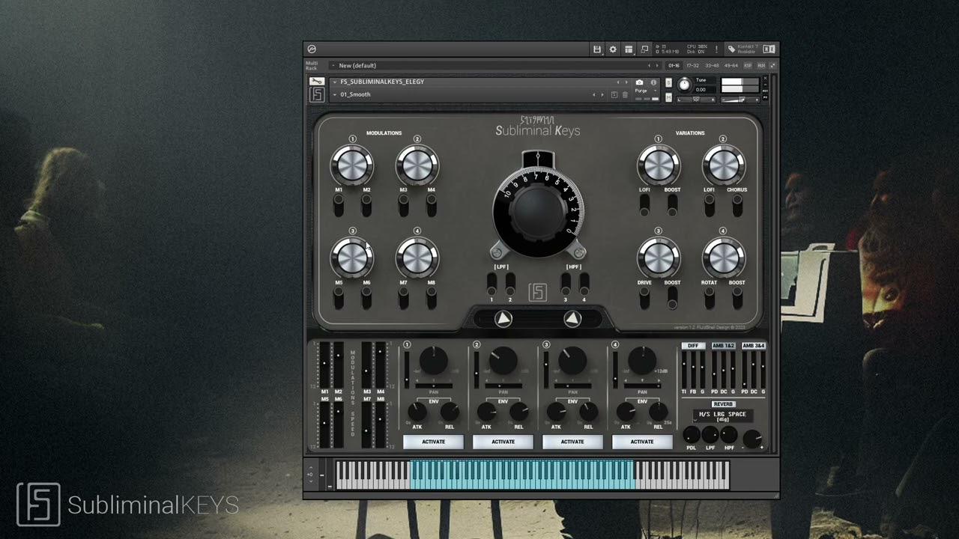Click the Tune knob in the header

pos(683,85)
